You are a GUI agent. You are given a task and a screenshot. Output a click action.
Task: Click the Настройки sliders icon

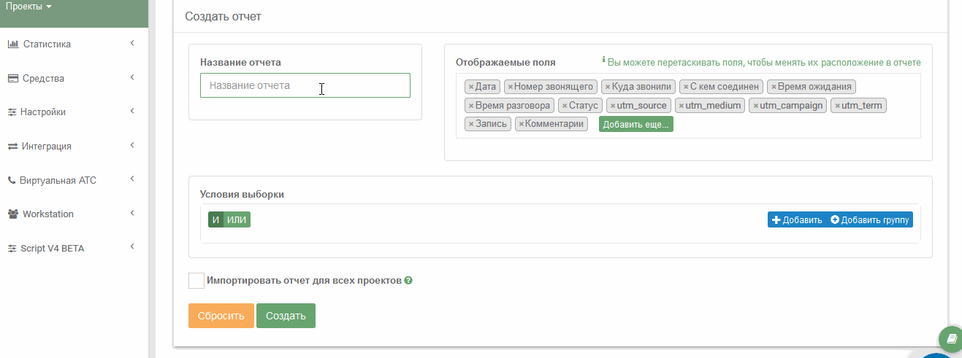(12, 112)
